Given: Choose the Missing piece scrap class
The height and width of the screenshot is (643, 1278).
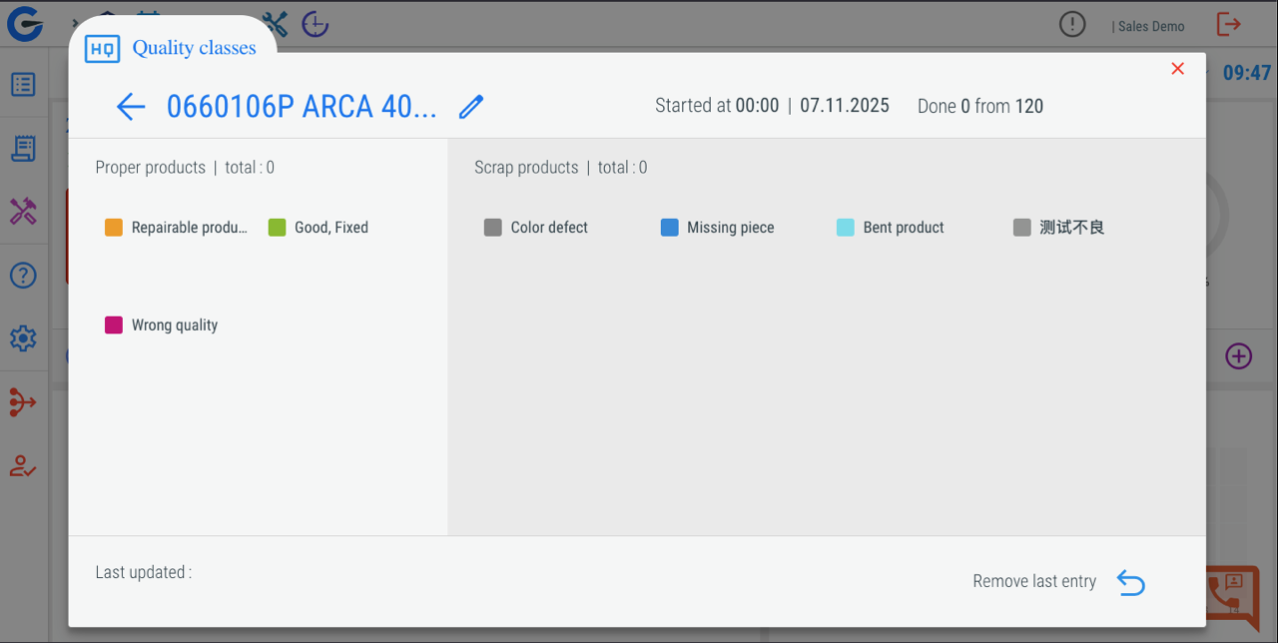Looking at the screenshot, I should click(719, 228).
